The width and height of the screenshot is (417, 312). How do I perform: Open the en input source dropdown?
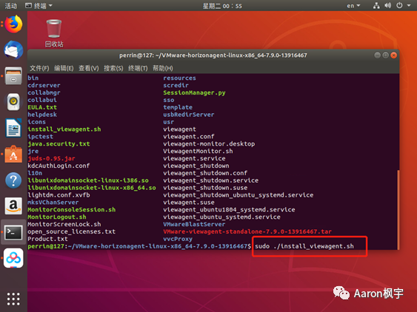pos(353,6)
